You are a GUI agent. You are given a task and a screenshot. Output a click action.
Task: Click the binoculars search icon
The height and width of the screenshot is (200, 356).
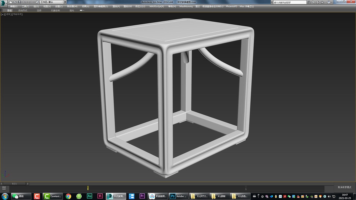[x=309, y=2]
